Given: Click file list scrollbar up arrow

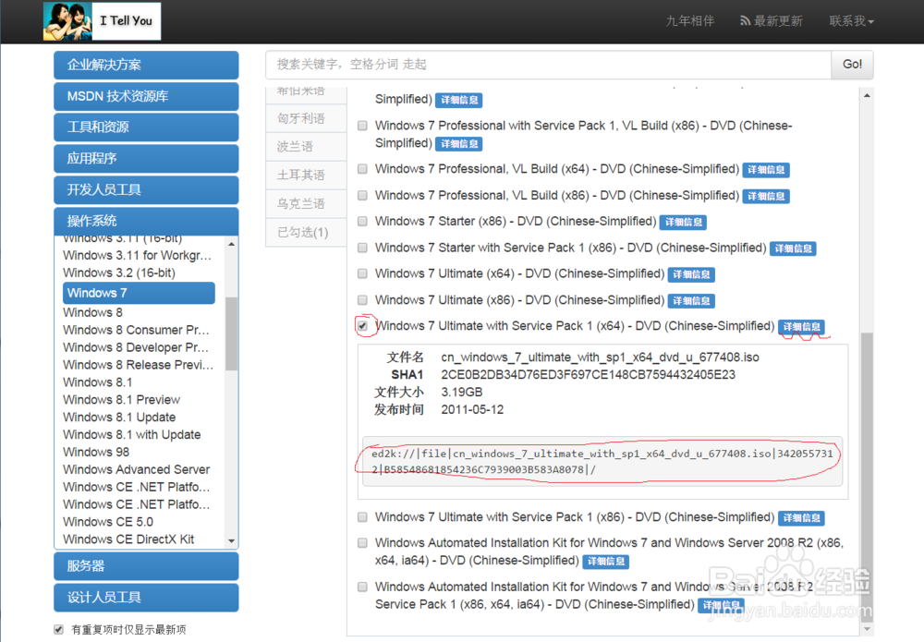Looking at the screenshot, I should point(867,95).
